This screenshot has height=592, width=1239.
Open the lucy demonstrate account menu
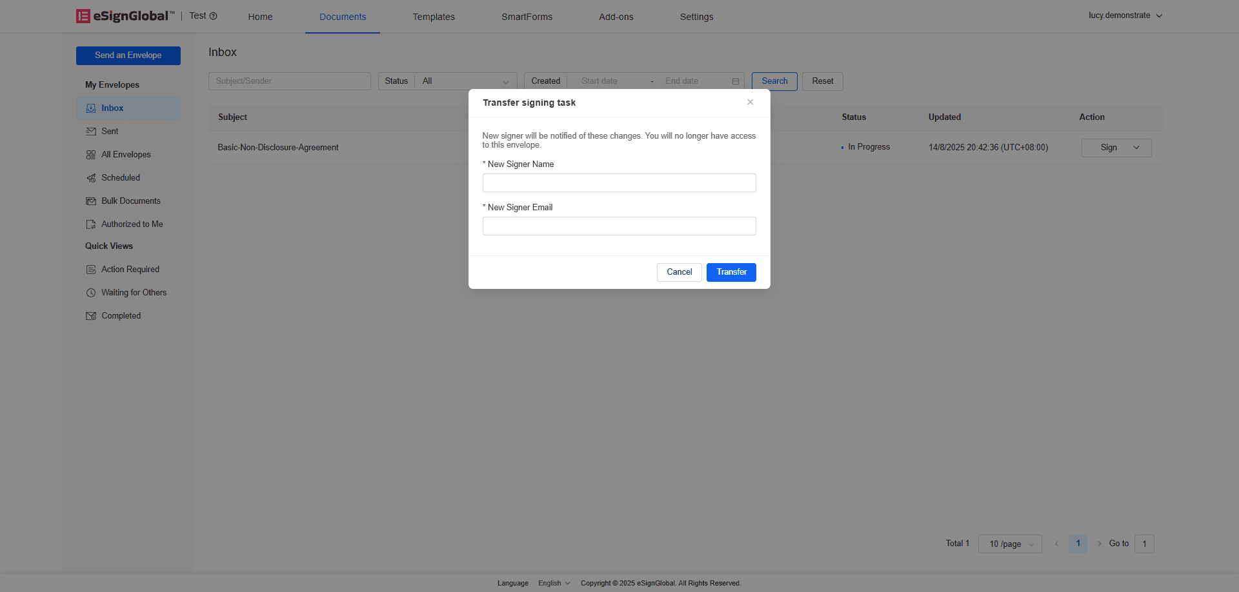[1125, 15]
